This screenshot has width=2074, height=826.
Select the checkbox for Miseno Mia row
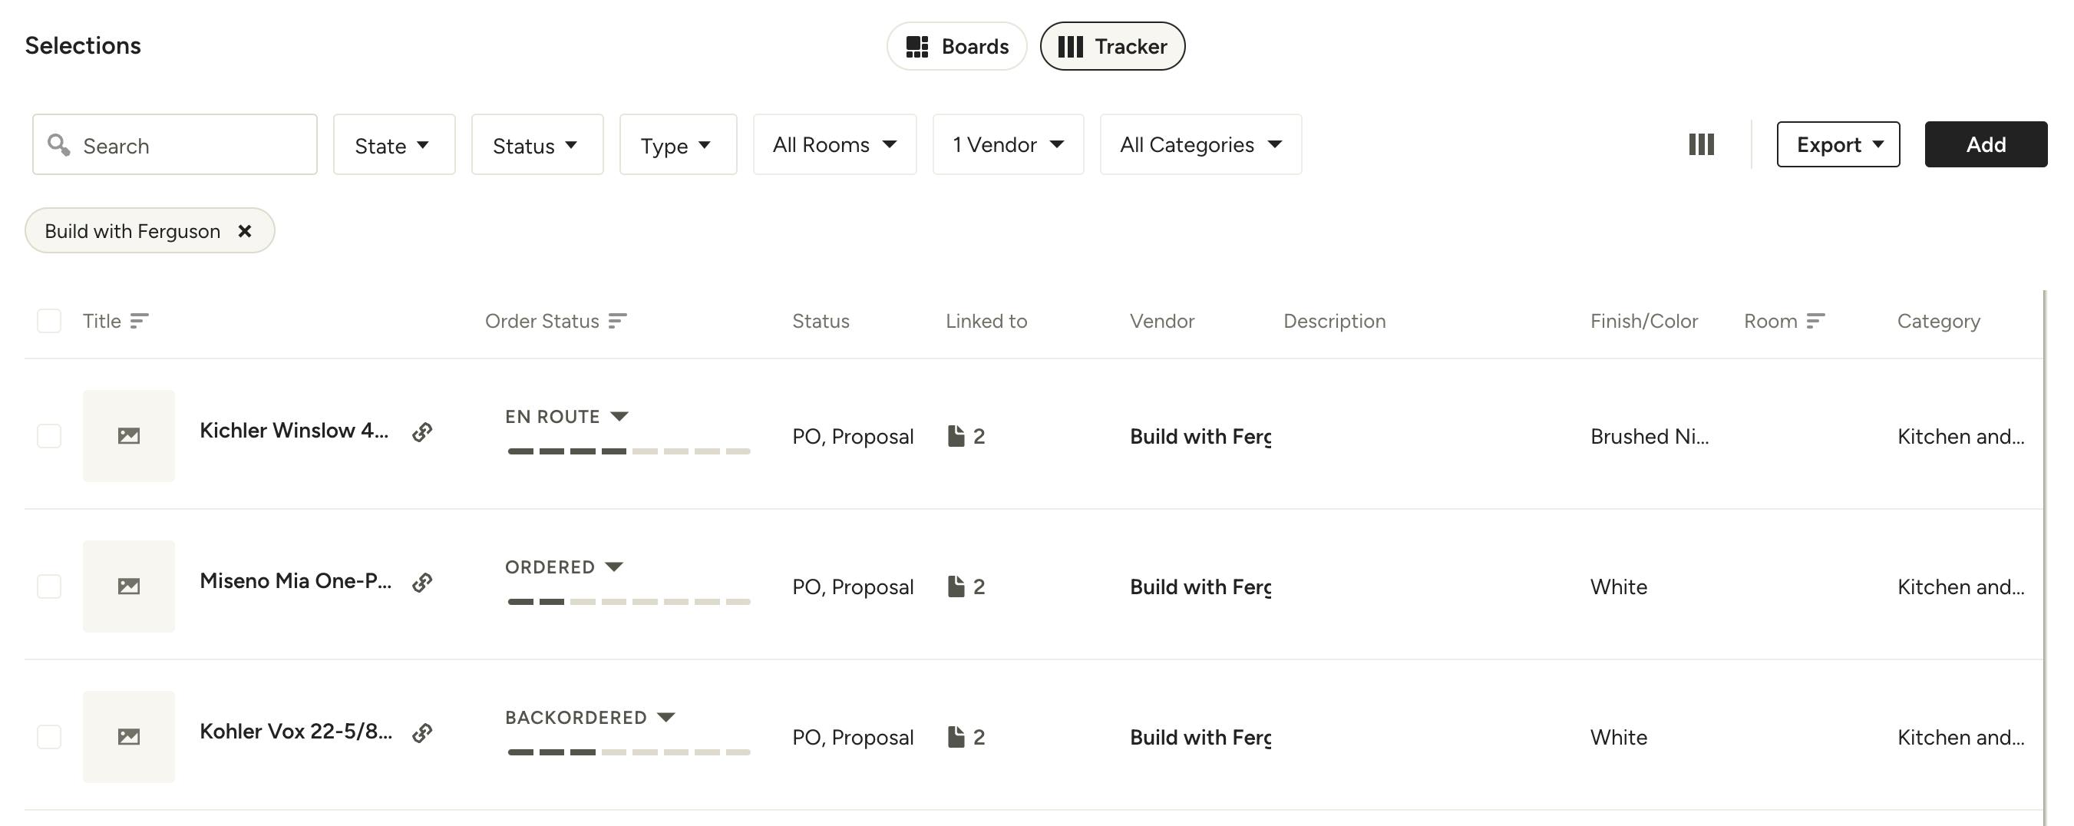[49, 586]
